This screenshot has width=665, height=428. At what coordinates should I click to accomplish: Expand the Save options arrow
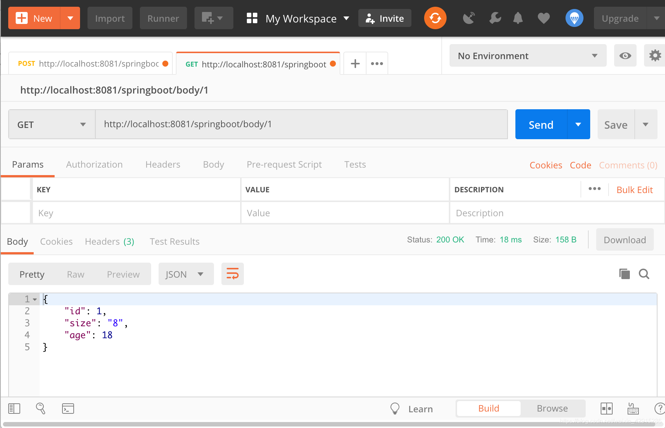tap(646, 124)
